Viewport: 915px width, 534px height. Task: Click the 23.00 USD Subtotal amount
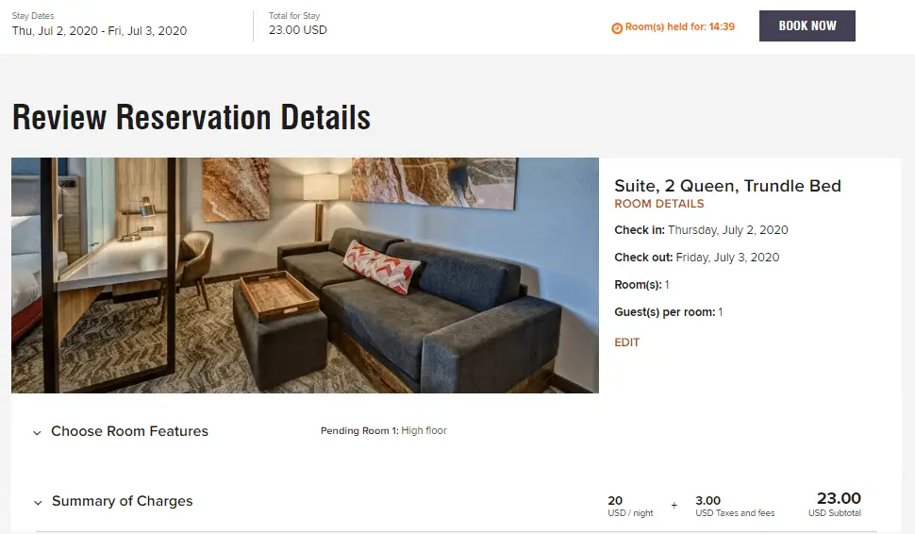838,498
